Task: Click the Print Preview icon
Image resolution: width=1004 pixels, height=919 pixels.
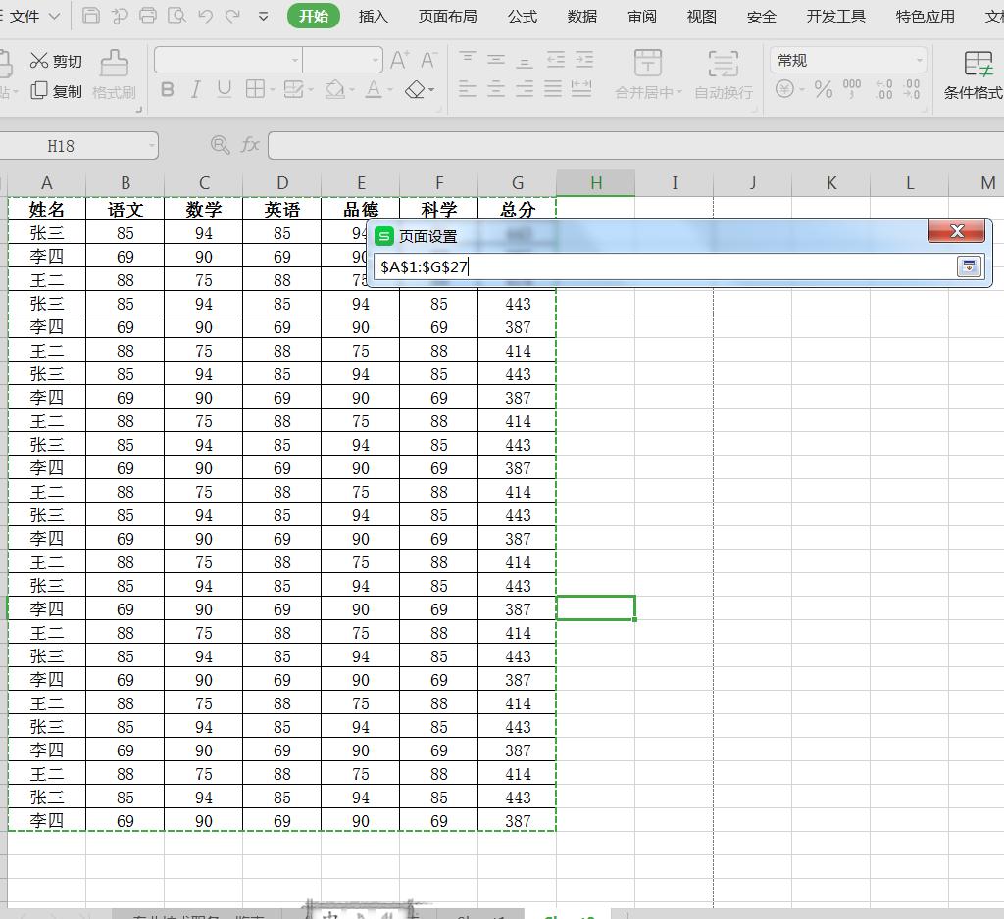Action: click(x=176, y=16)
